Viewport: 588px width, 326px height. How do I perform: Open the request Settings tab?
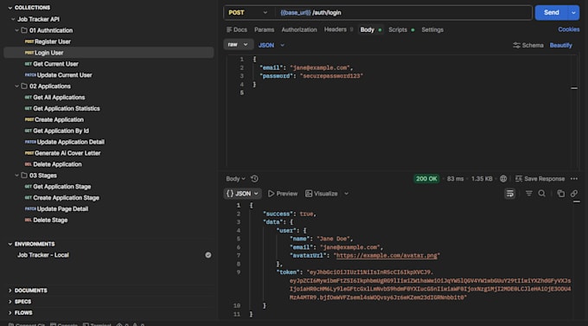click(432, 29)
